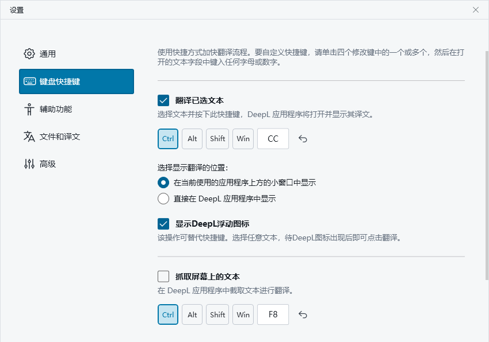Click the translation icon beside 文件和译文
The height and width of the screenshot is (342, 489).
click(x=29, y=136)
